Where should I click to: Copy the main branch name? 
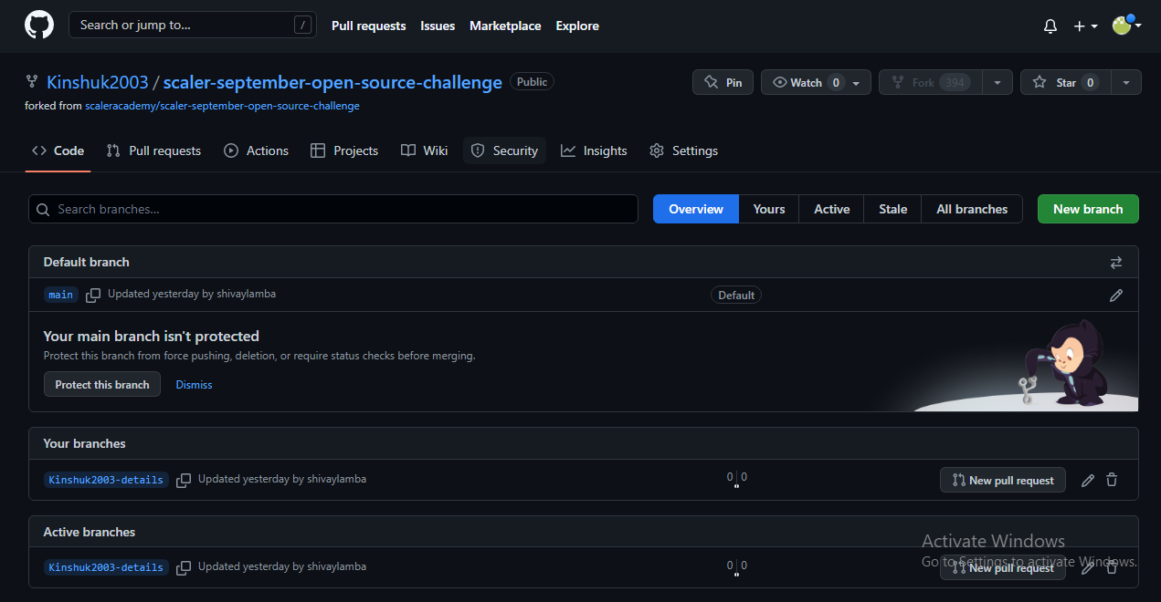coord(93,296)
